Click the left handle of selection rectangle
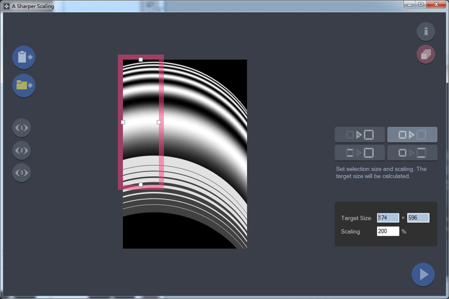The width and height of the screenshot is (449, 299). (x=123, y=122)
